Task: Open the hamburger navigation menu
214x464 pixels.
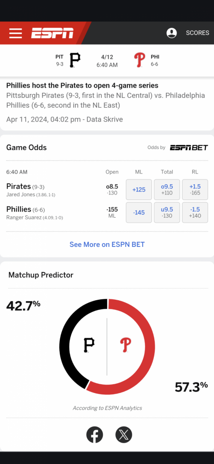Action: pos(16,33)
